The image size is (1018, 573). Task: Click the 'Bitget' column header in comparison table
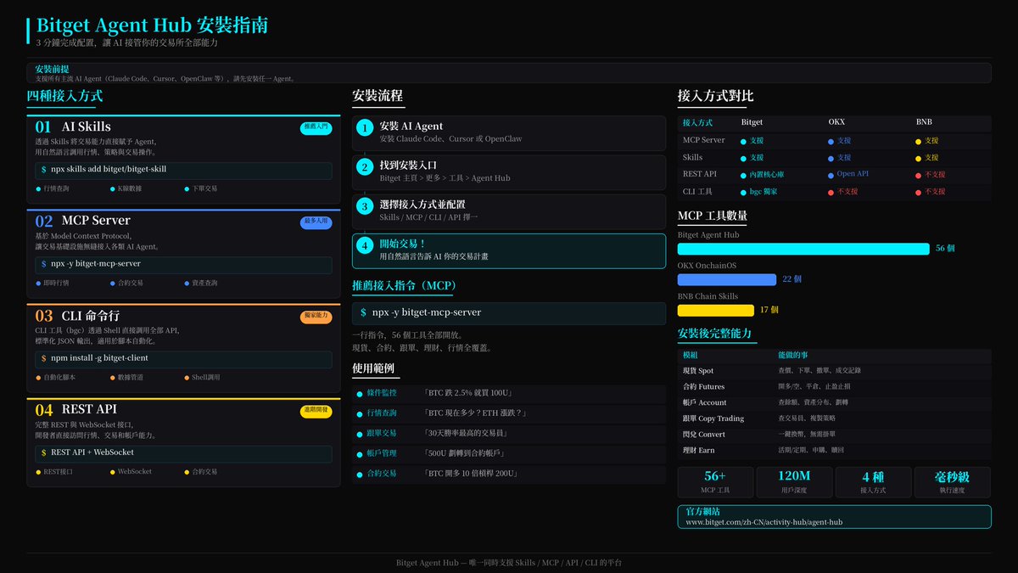click(752, 122)
